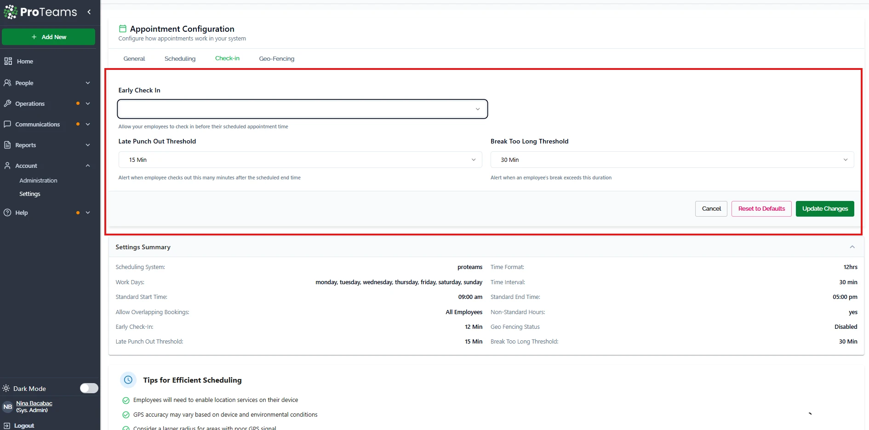Open the Early Check In dropdown
The image size is (869, 430).
coord(302,109)
